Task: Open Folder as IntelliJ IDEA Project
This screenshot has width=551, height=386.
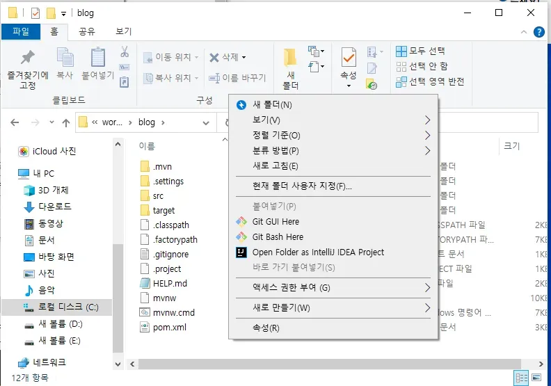Action: 318,252
